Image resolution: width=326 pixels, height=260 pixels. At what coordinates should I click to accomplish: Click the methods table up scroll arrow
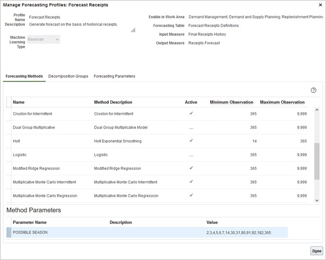[x=317, y=110]
